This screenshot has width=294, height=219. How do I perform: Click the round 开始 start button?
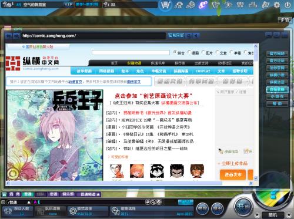click(x=243, y=207)
